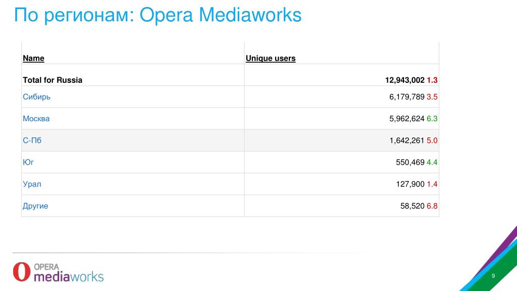Click the red 6.8 indicator

[x=432, y=206]
